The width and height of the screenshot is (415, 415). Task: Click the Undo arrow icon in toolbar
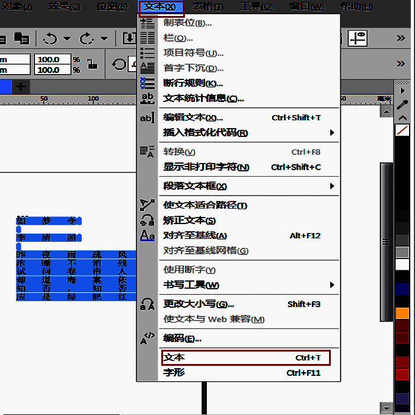[50, 39]
